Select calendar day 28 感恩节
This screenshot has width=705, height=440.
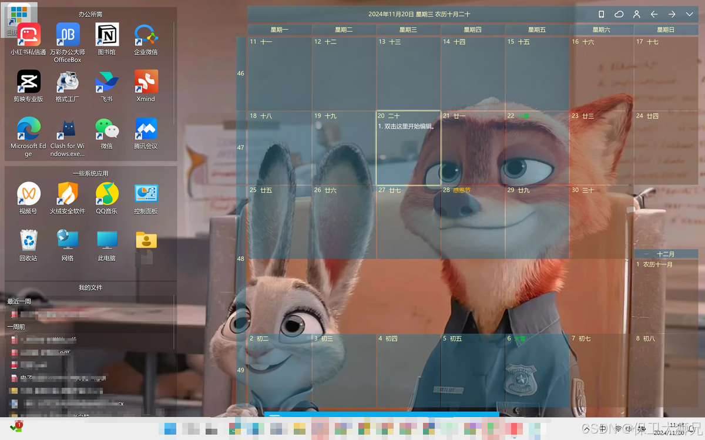click(473, 222)
